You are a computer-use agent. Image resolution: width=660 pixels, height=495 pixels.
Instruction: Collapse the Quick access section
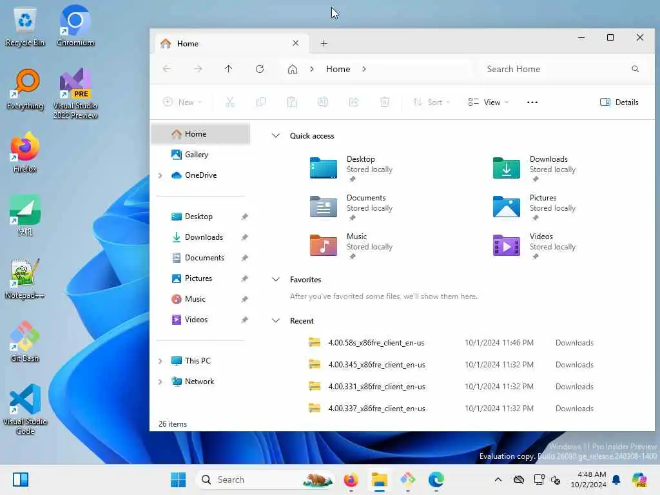276,135
